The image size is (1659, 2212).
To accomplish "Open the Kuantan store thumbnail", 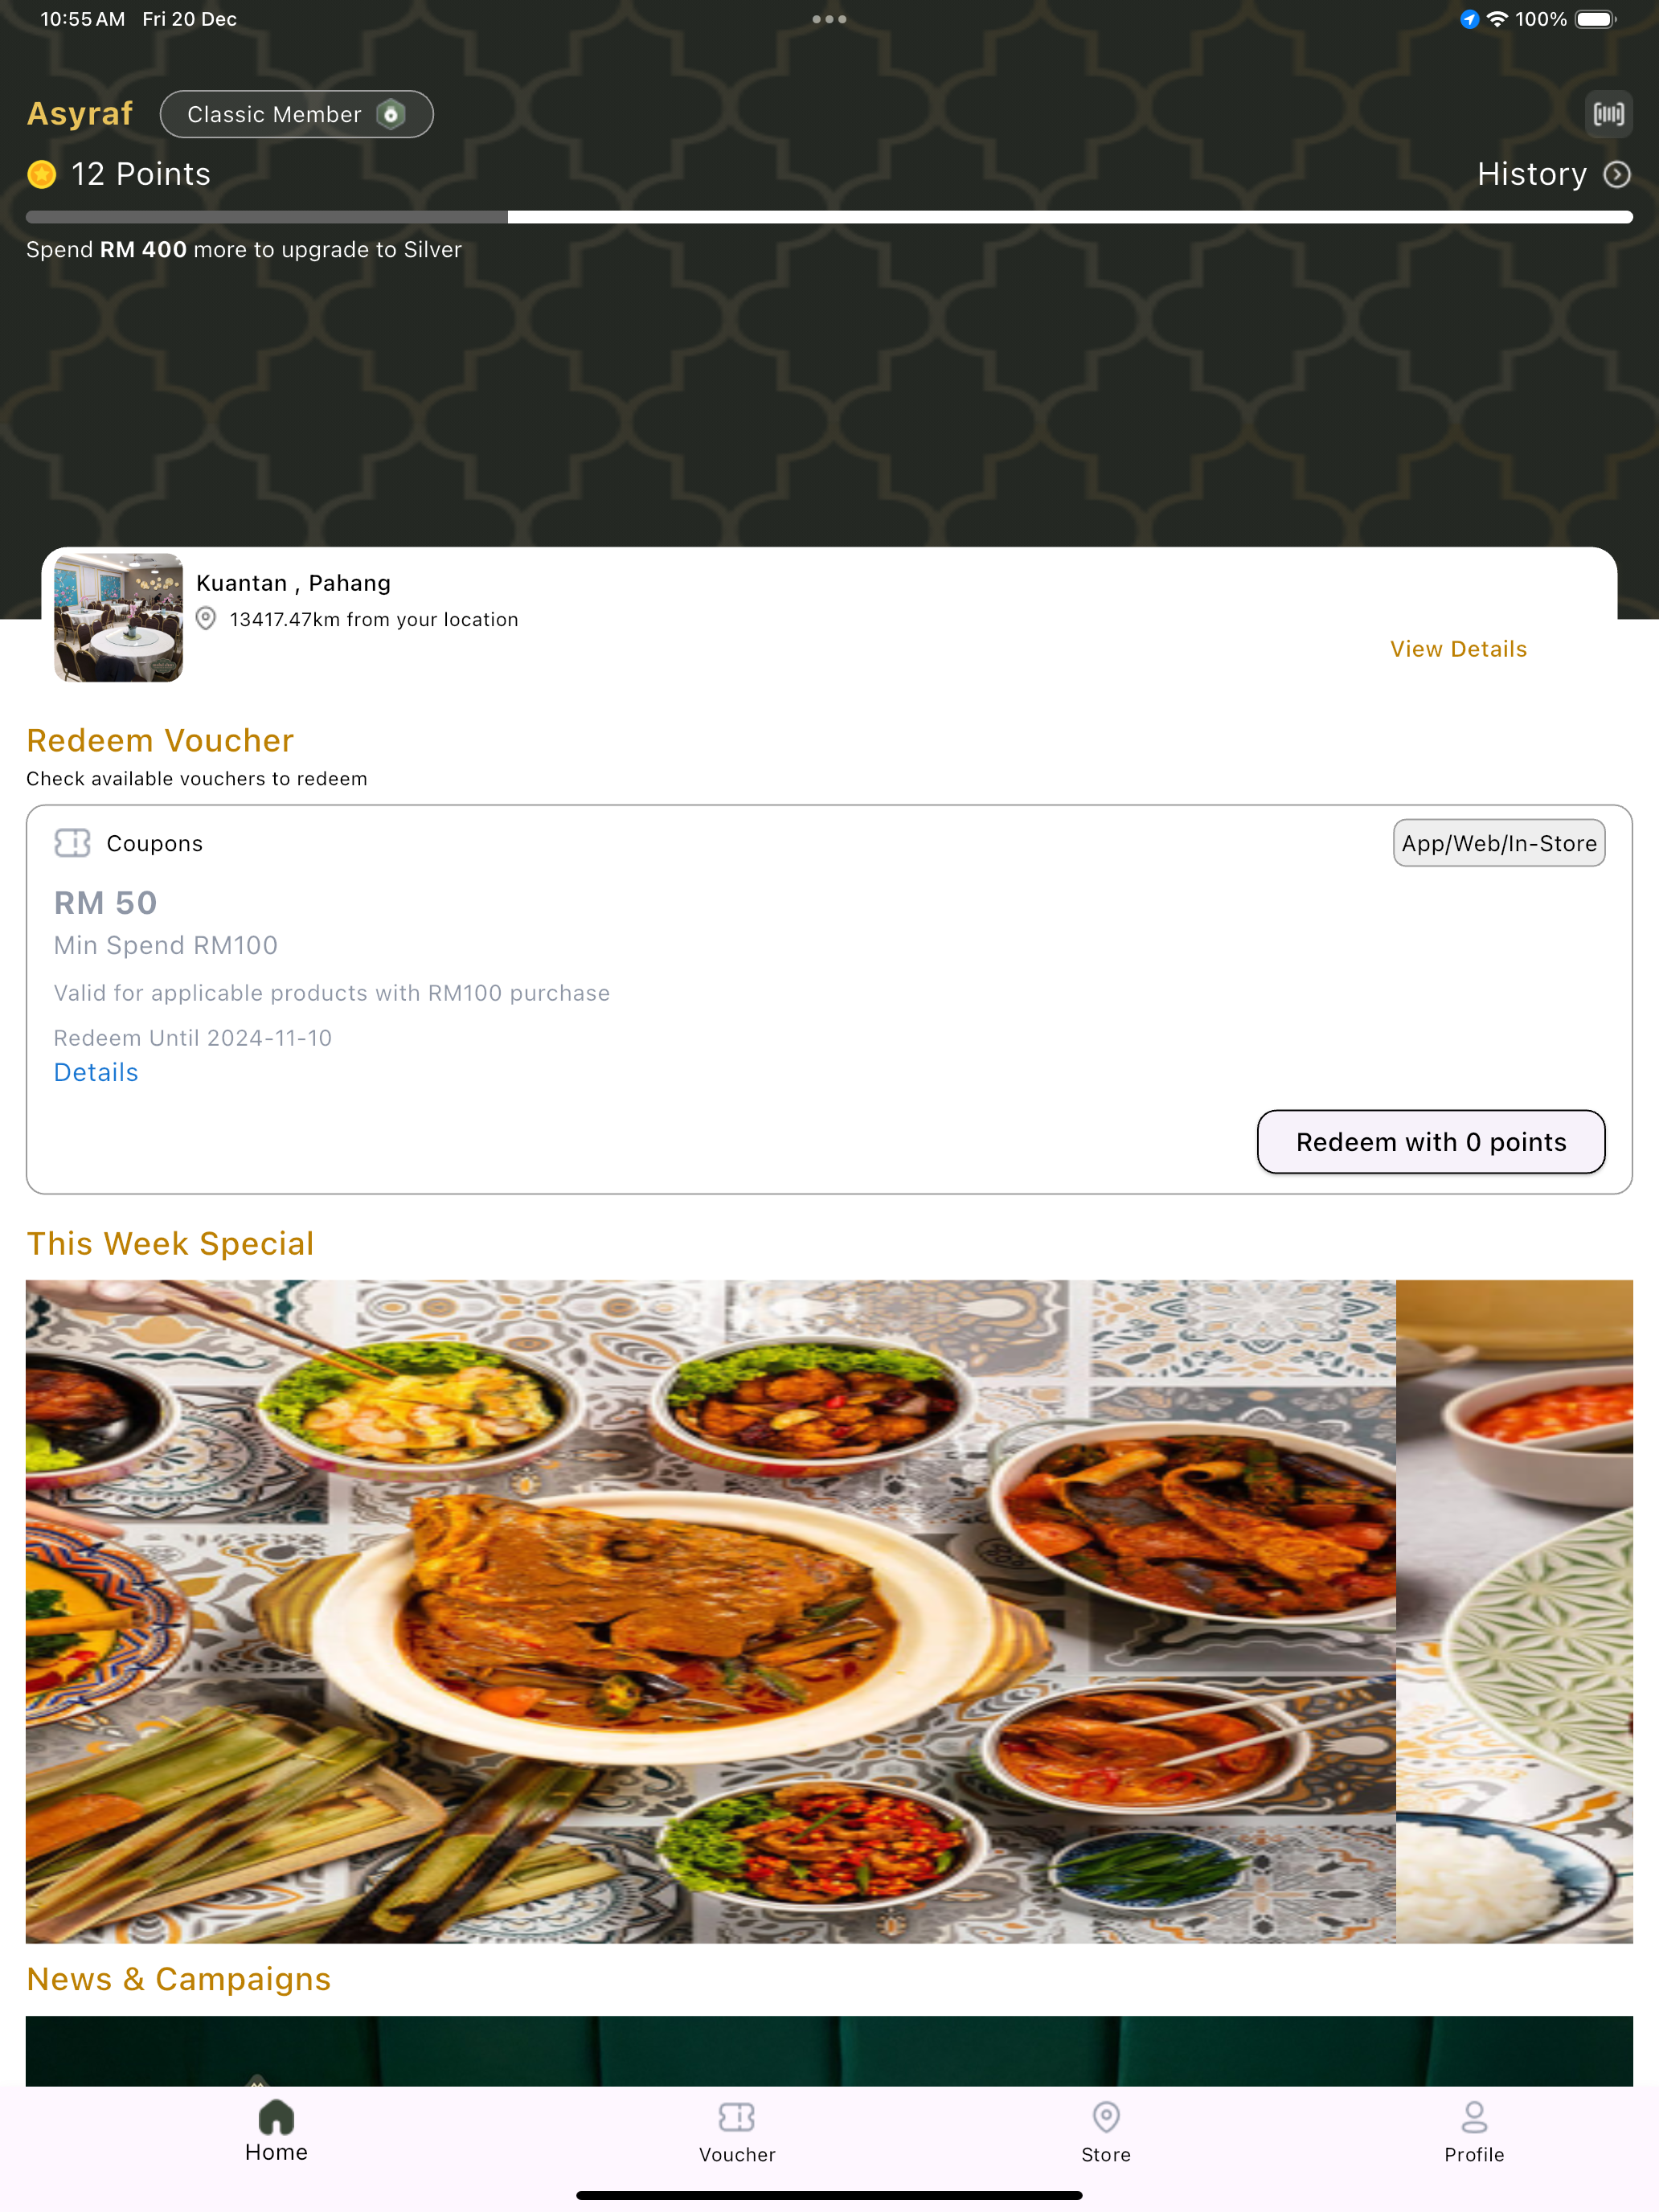I will coord(118,618).
